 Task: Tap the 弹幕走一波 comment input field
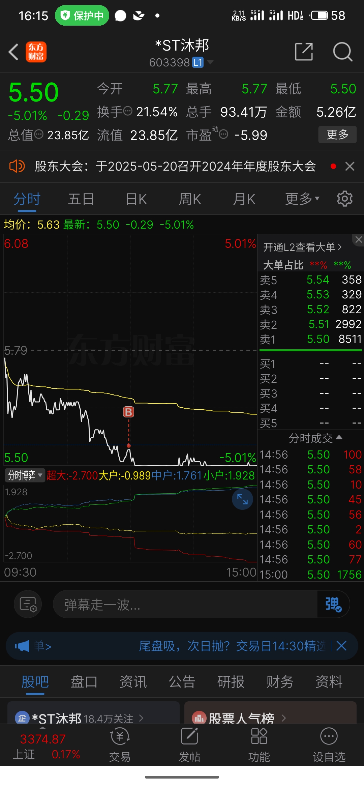(185, 604)
